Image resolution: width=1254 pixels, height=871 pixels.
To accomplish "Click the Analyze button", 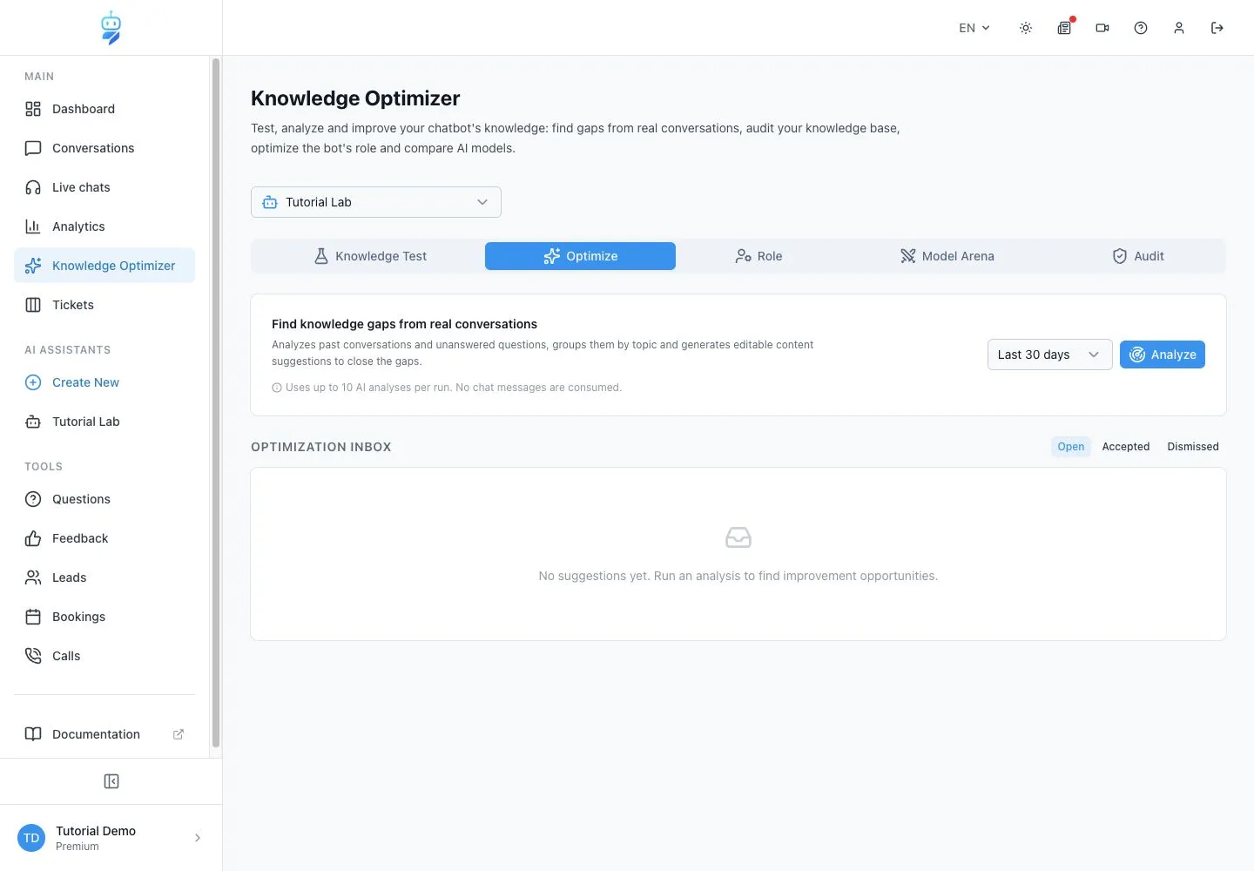I will click(1163, 354).
